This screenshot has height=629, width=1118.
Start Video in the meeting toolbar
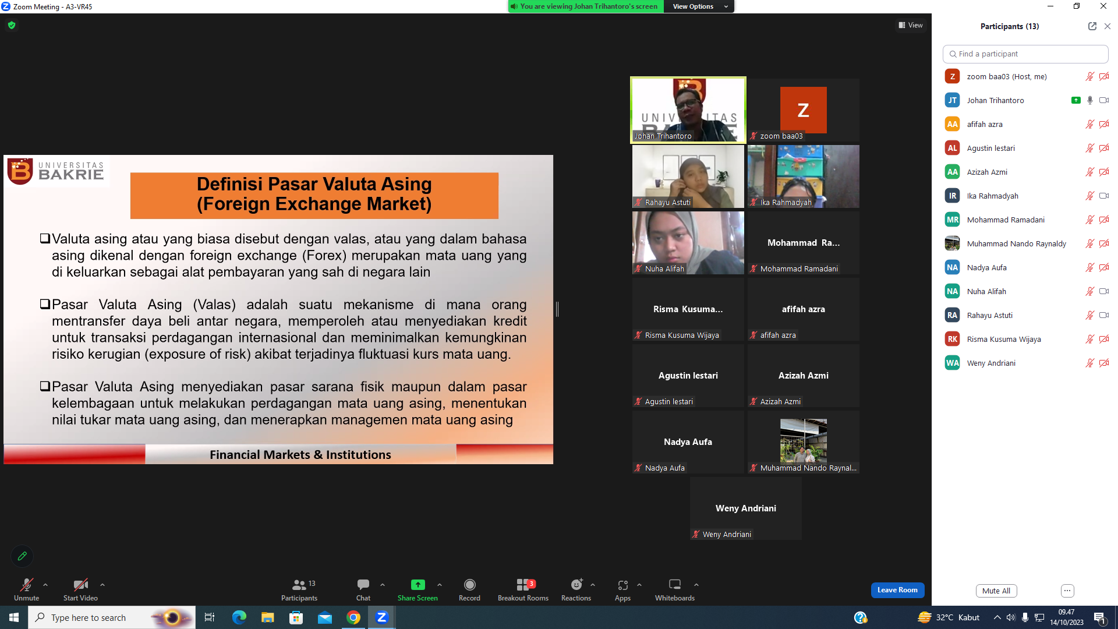click(80, 589)
